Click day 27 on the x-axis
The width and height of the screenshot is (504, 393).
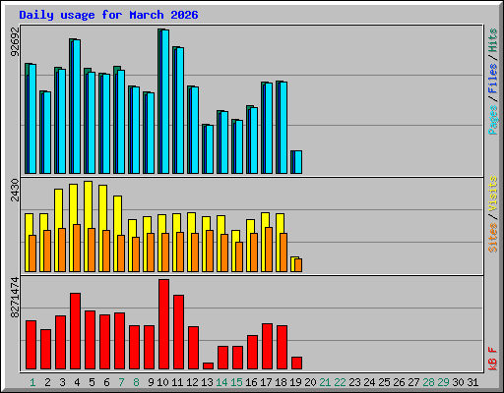[413, 382]
